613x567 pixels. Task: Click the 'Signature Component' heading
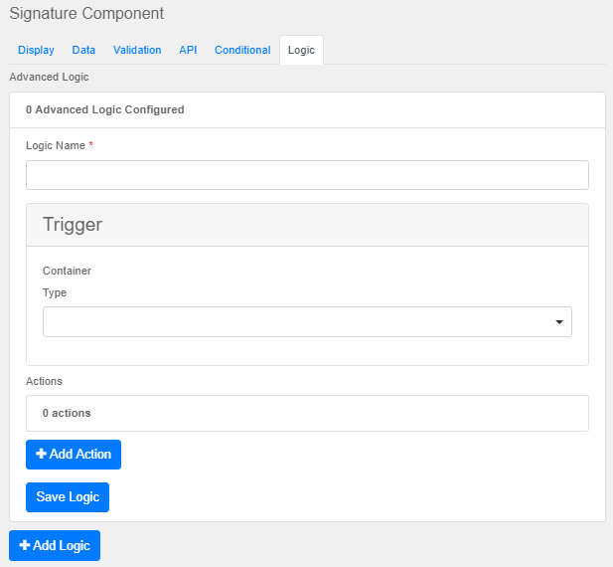pos(86,14)
